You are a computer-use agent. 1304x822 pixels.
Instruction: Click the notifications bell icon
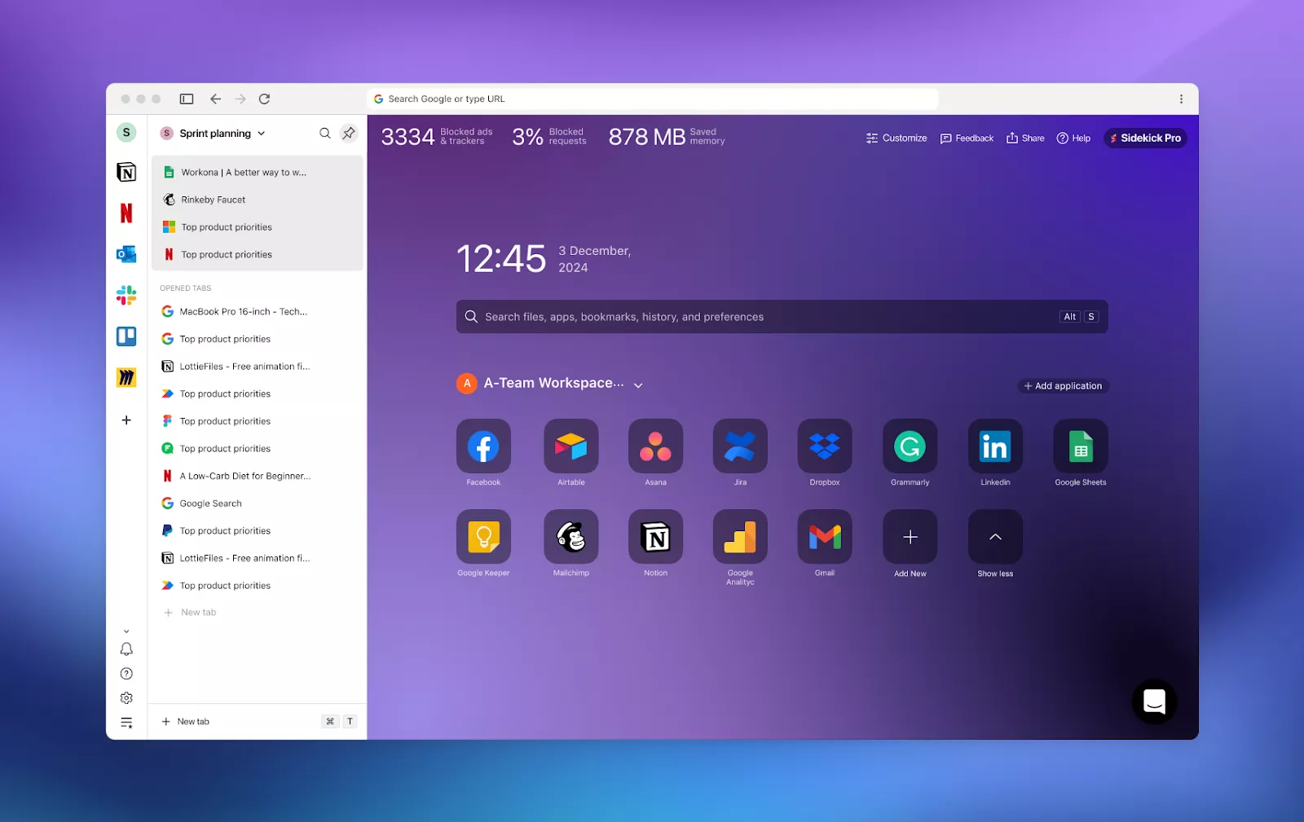pyautogui.click(x=126, y=649)
